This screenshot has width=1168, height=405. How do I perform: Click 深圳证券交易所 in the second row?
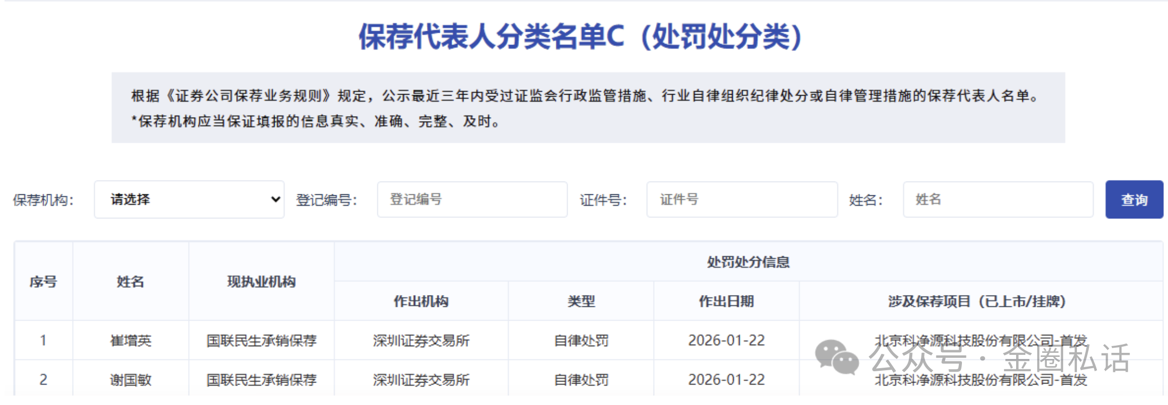421,380
